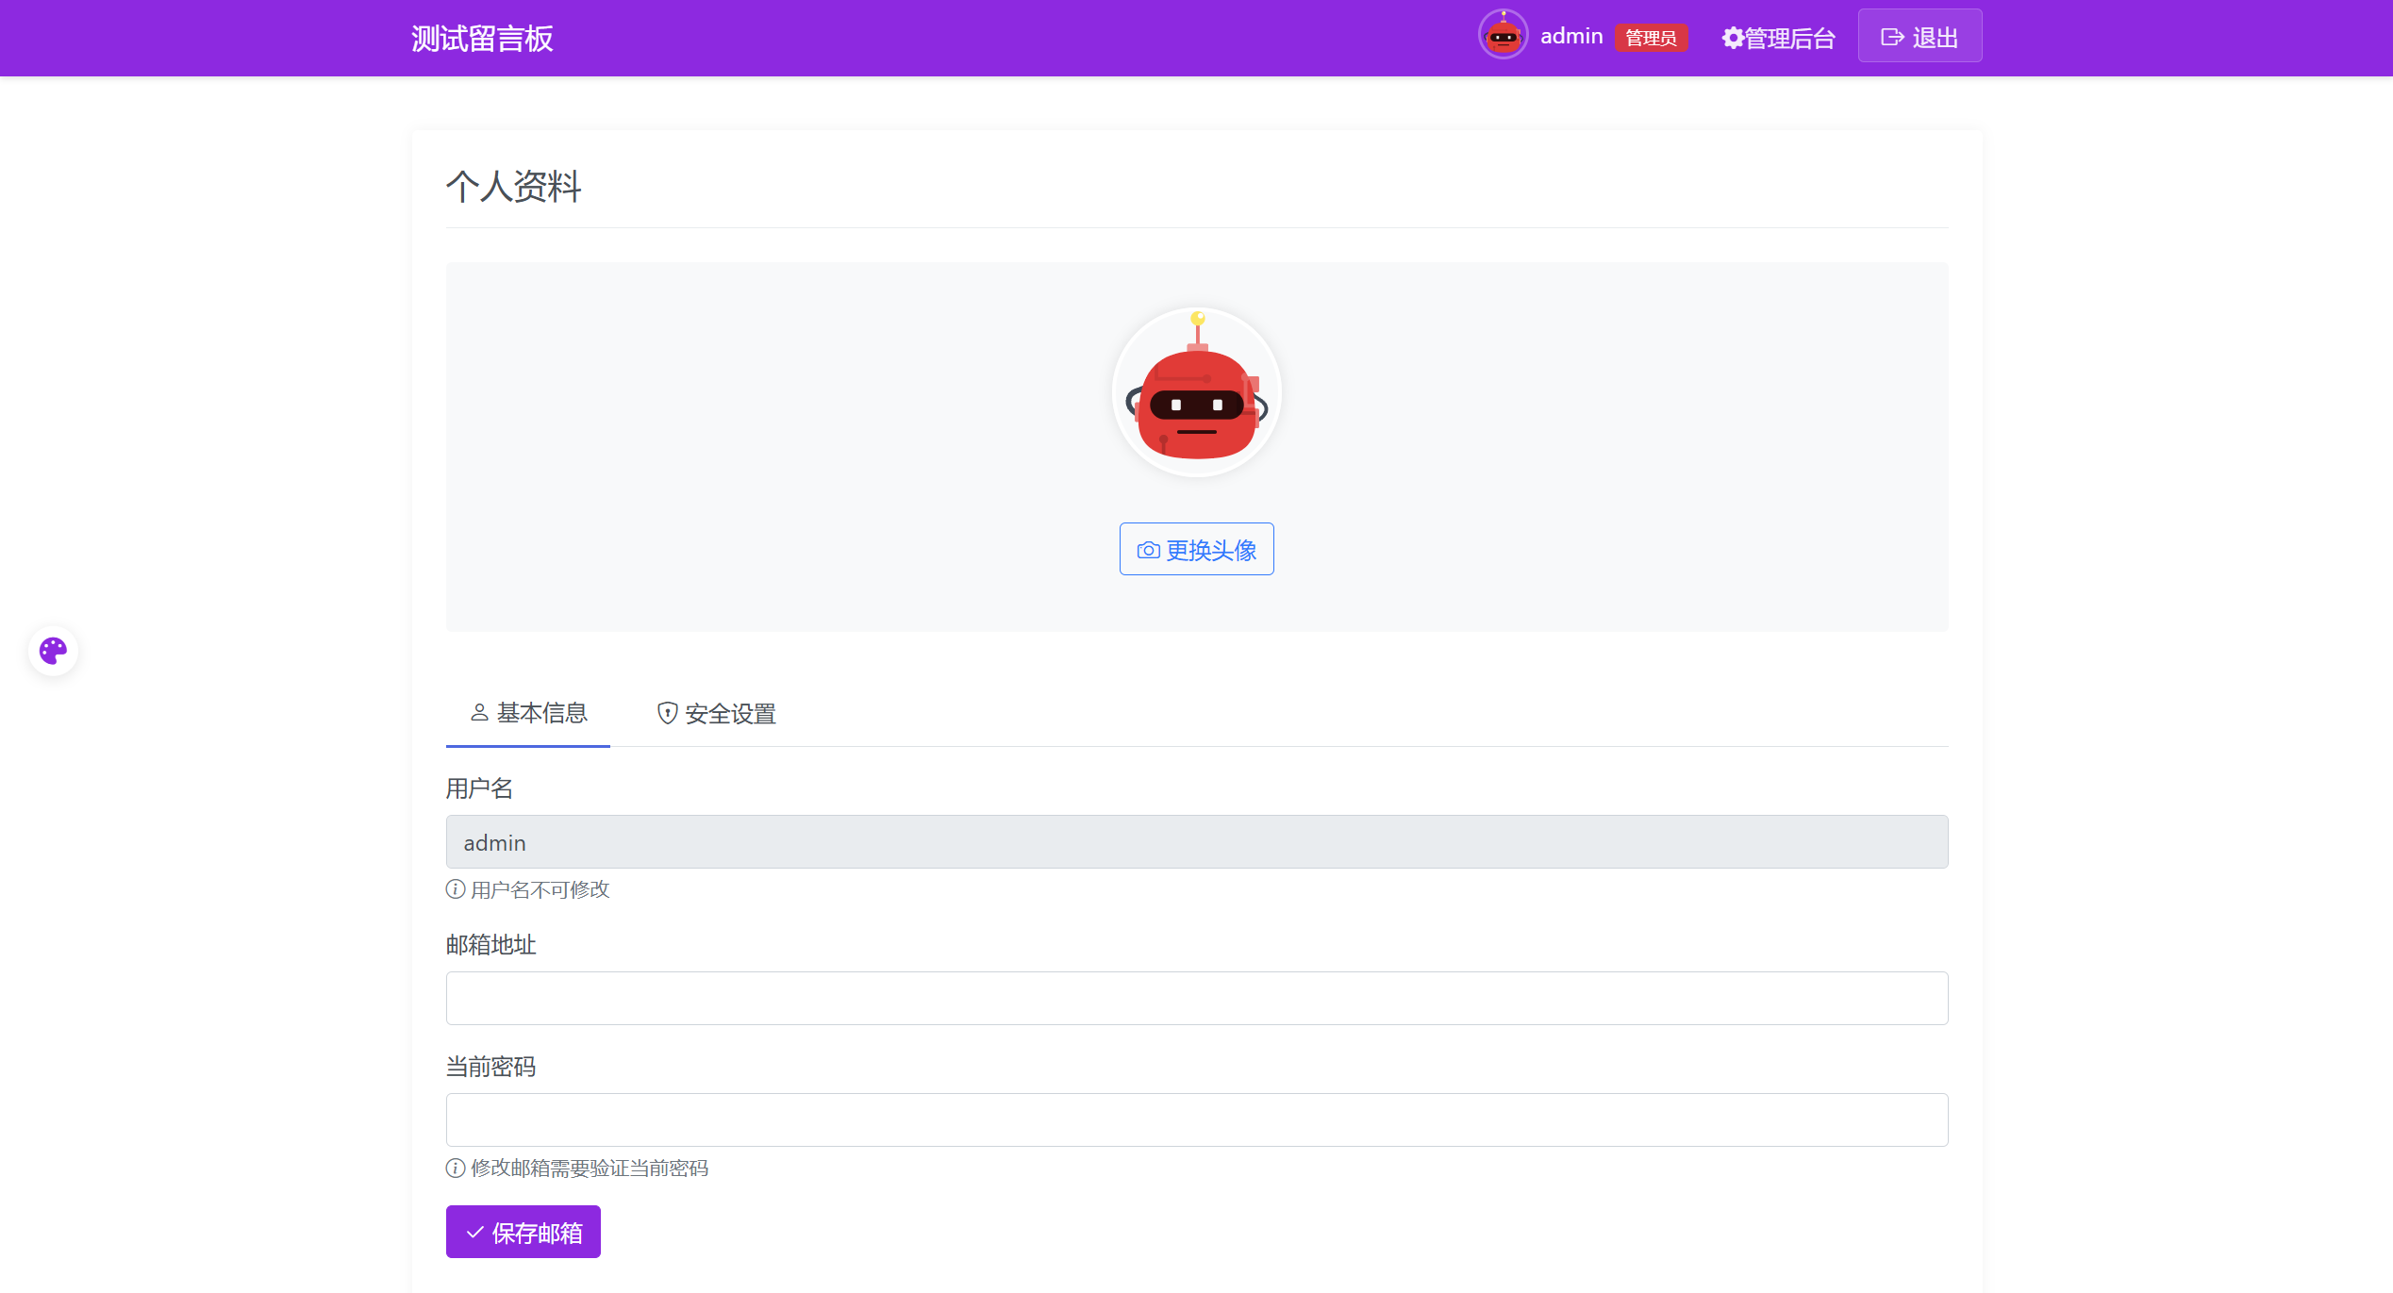The image size is (2393, 1293).
Task: Click the 测试留言板 site title
Action: click(x=482, y=38)
